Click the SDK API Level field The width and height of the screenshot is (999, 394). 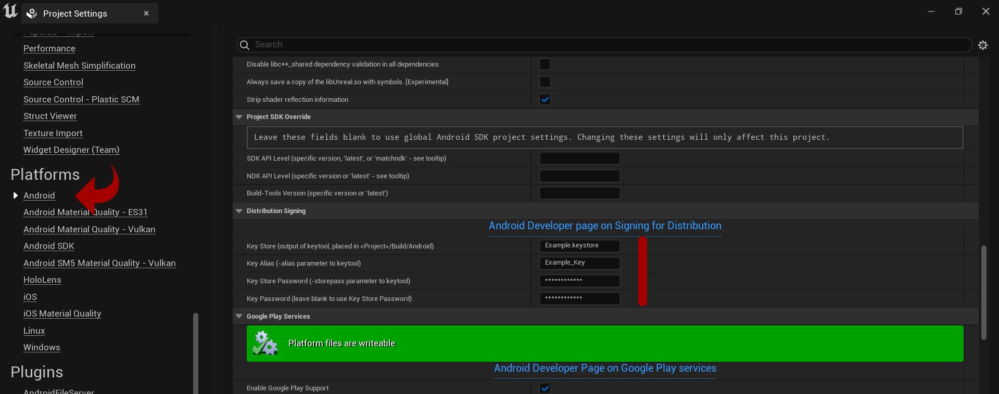pyautogui.click(x=579, y=158)
